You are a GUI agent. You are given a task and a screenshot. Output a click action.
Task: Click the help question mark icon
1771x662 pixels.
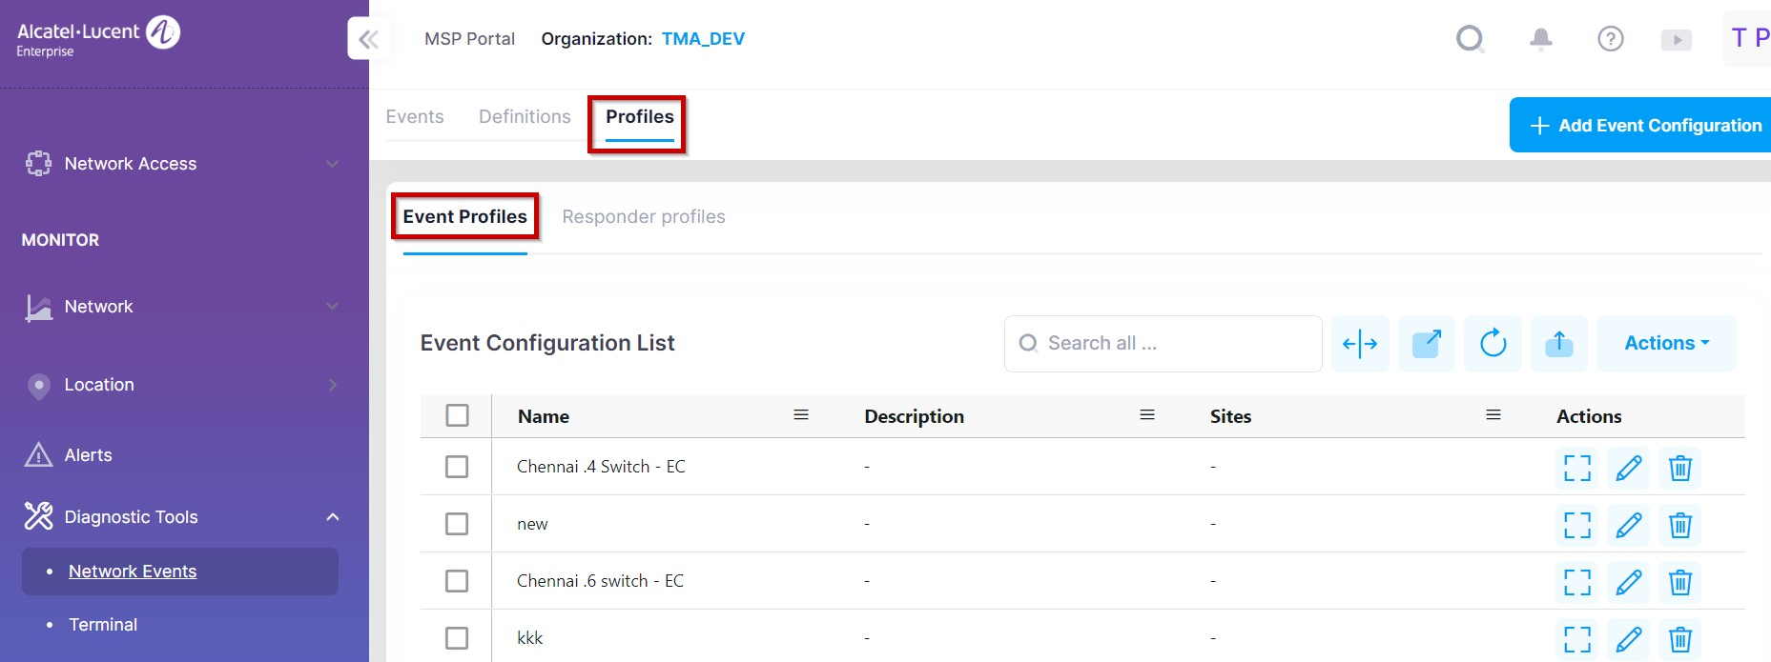click(1610, 39)
